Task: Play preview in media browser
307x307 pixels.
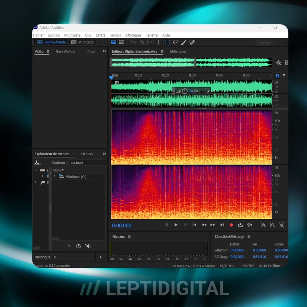Action: (69, 246)
